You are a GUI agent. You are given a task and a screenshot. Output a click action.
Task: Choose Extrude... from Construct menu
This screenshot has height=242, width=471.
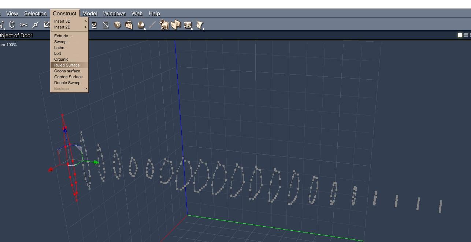click(69, 36)
